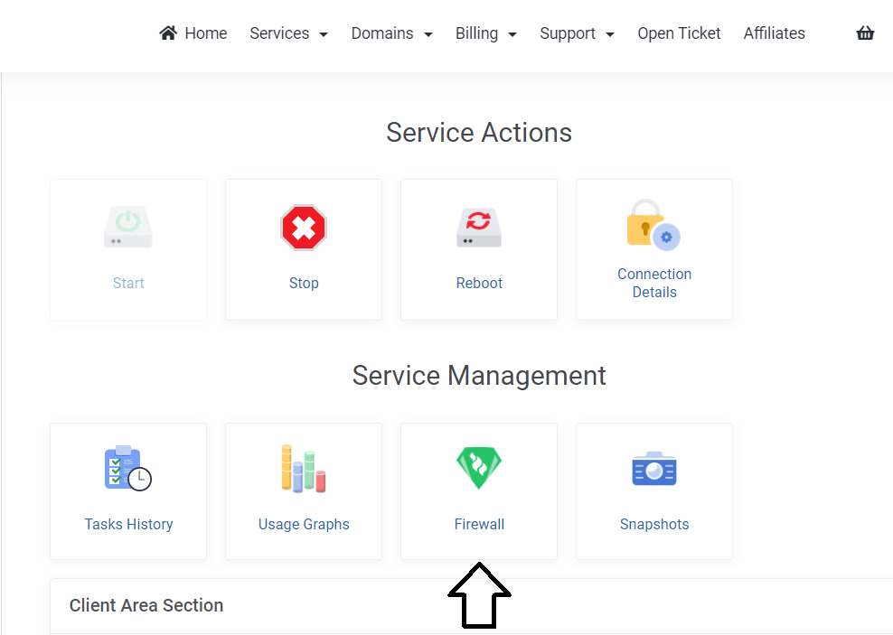Open the green Firewall shield icon

(x=479, y=468)
